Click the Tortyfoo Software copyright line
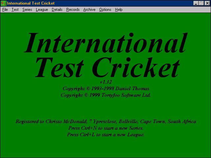The width and height of the screenshot is (211, 158). coord(106,95)
